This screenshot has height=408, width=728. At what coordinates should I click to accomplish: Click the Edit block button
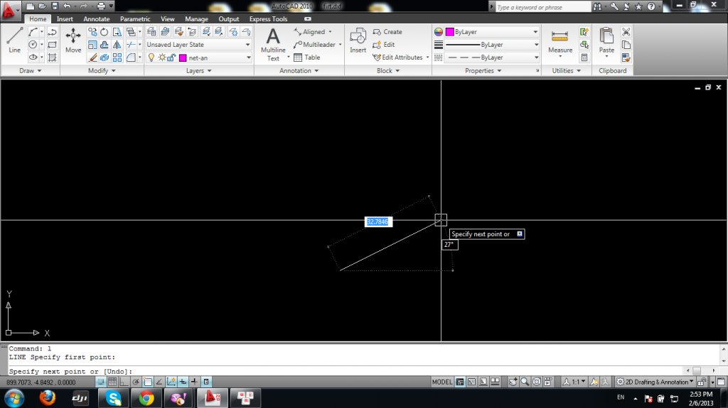[x=383, y=45]
